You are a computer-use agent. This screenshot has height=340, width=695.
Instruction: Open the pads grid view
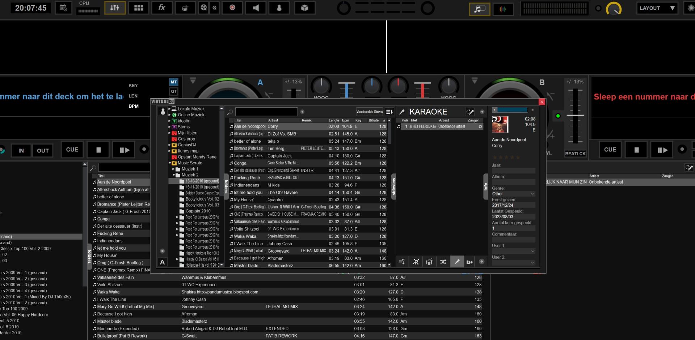(x=139, y=8)
